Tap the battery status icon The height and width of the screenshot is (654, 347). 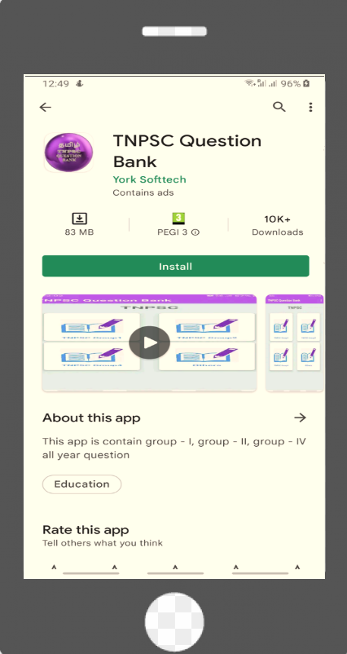[x=306, y=83]
